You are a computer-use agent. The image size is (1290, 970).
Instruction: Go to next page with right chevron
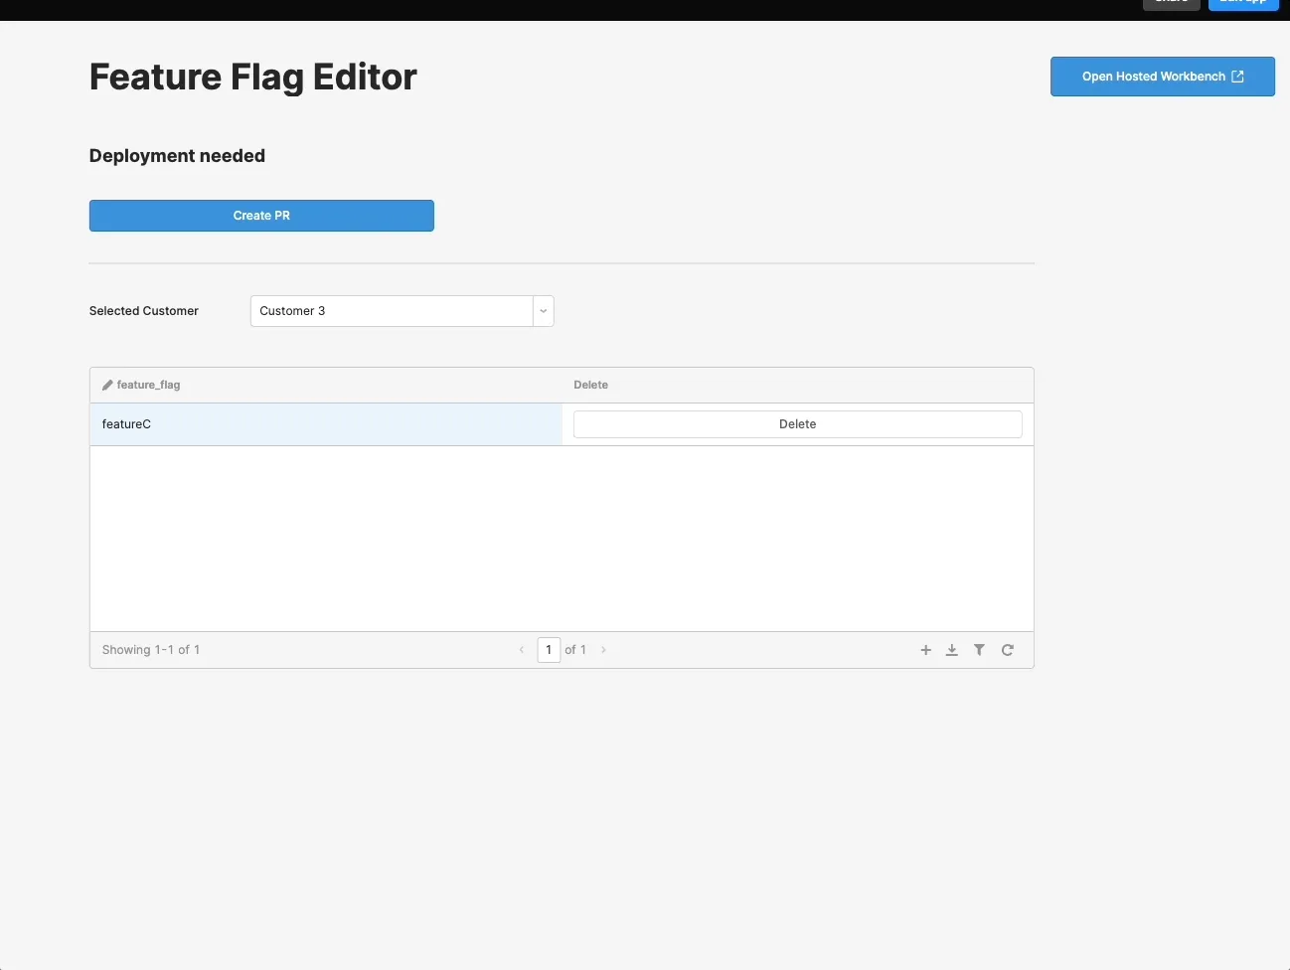[x=603, y=649]
